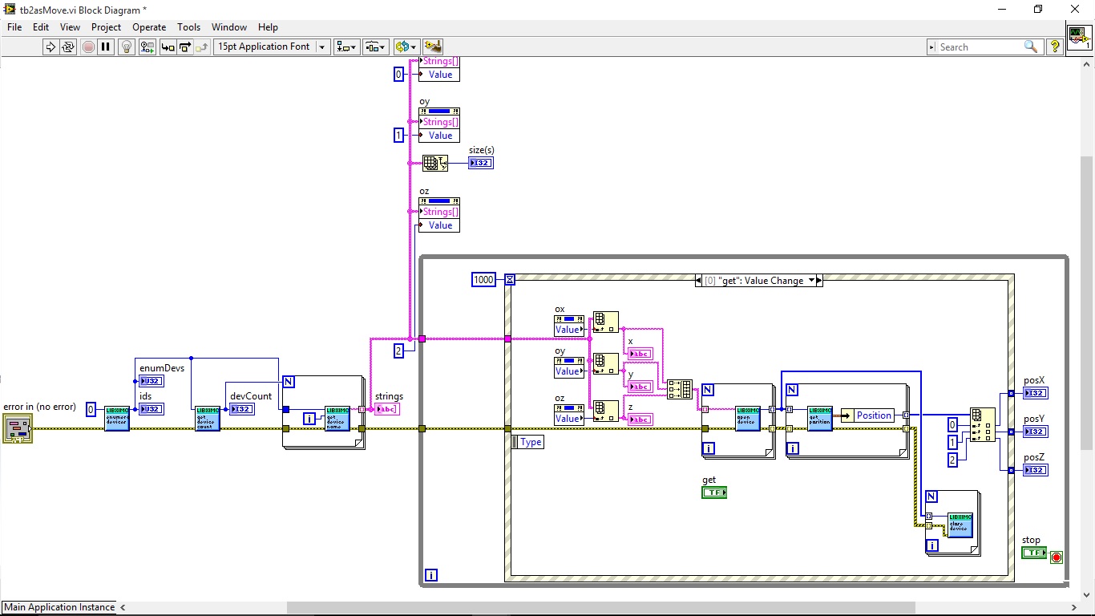
Task: Click the posY I32 indicator
Action: click(1036, 432)
